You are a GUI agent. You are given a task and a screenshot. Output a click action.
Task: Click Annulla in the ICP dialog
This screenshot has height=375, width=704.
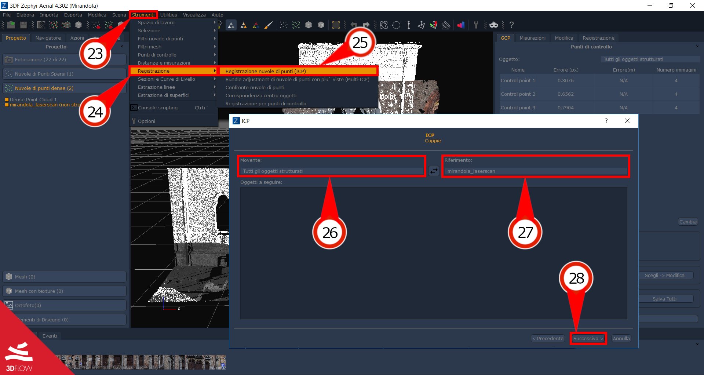pos(621,338)
